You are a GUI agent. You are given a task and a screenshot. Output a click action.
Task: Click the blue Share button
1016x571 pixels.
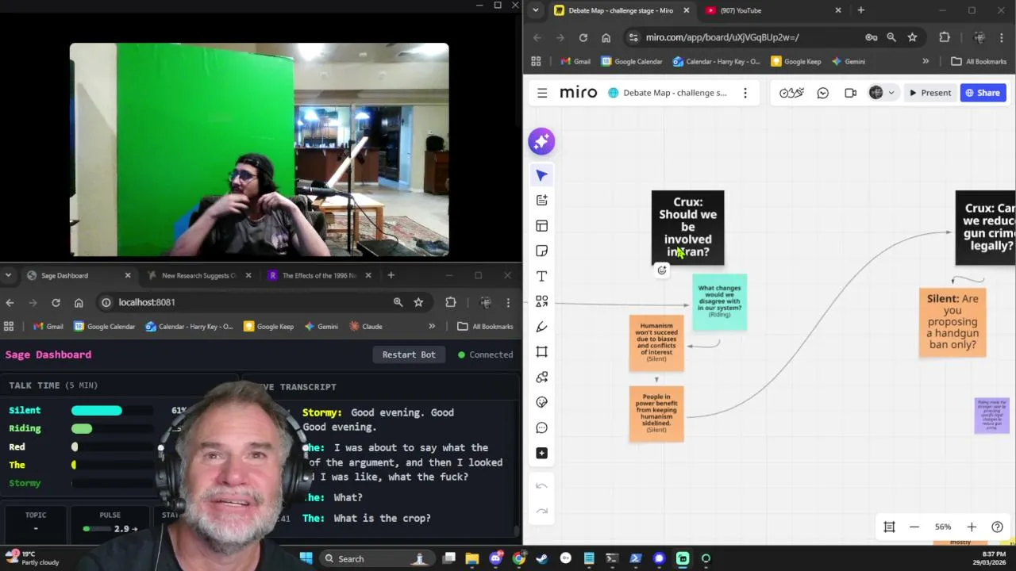(983, 93)
